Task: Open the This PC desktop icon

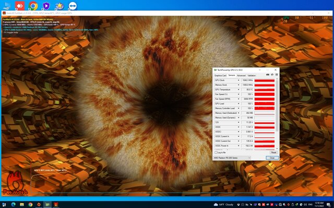Action: pos(6,6)
